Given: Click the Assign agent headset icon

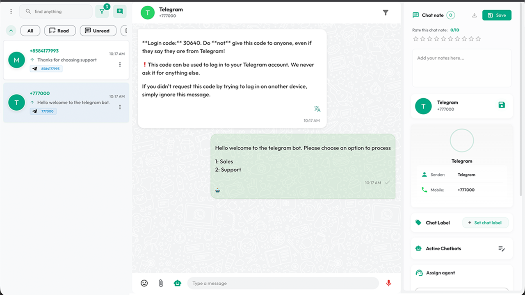Looking at the screenshot, I should (x=419, y=273).
